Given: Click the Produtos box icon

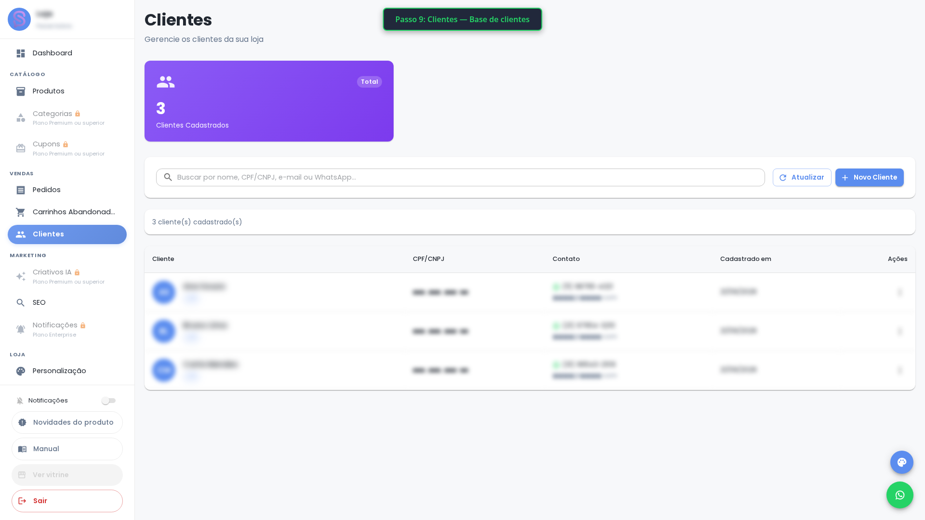Looking at the screenshot, I should 21,91.
